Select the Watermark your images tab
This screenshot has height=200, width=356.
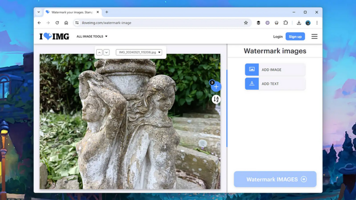coord(70,12)
